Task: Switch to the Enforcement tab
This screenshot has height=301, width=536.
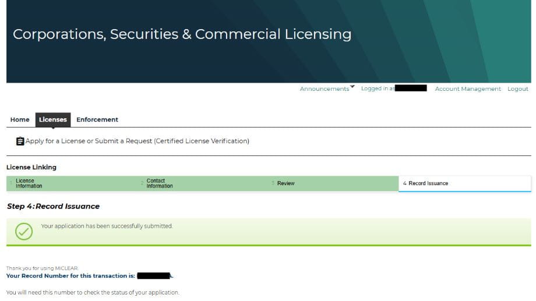Action: (x=97, y=119)
